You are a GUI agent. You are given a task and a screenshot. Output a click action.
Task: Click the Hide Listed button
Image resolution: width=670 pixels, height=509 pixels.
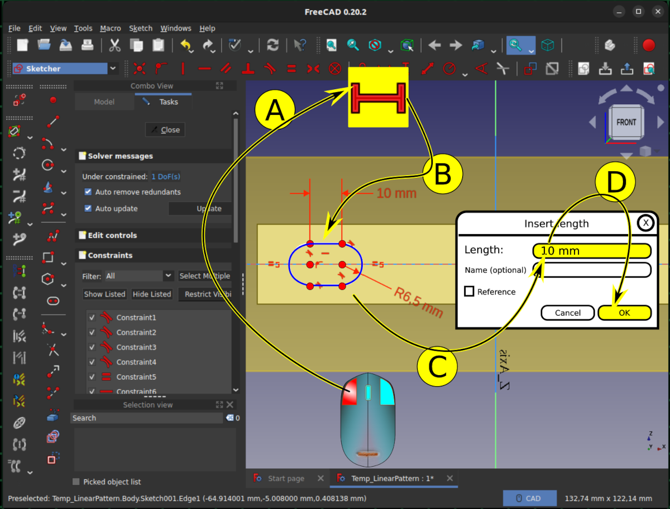[x=152, y=294]
